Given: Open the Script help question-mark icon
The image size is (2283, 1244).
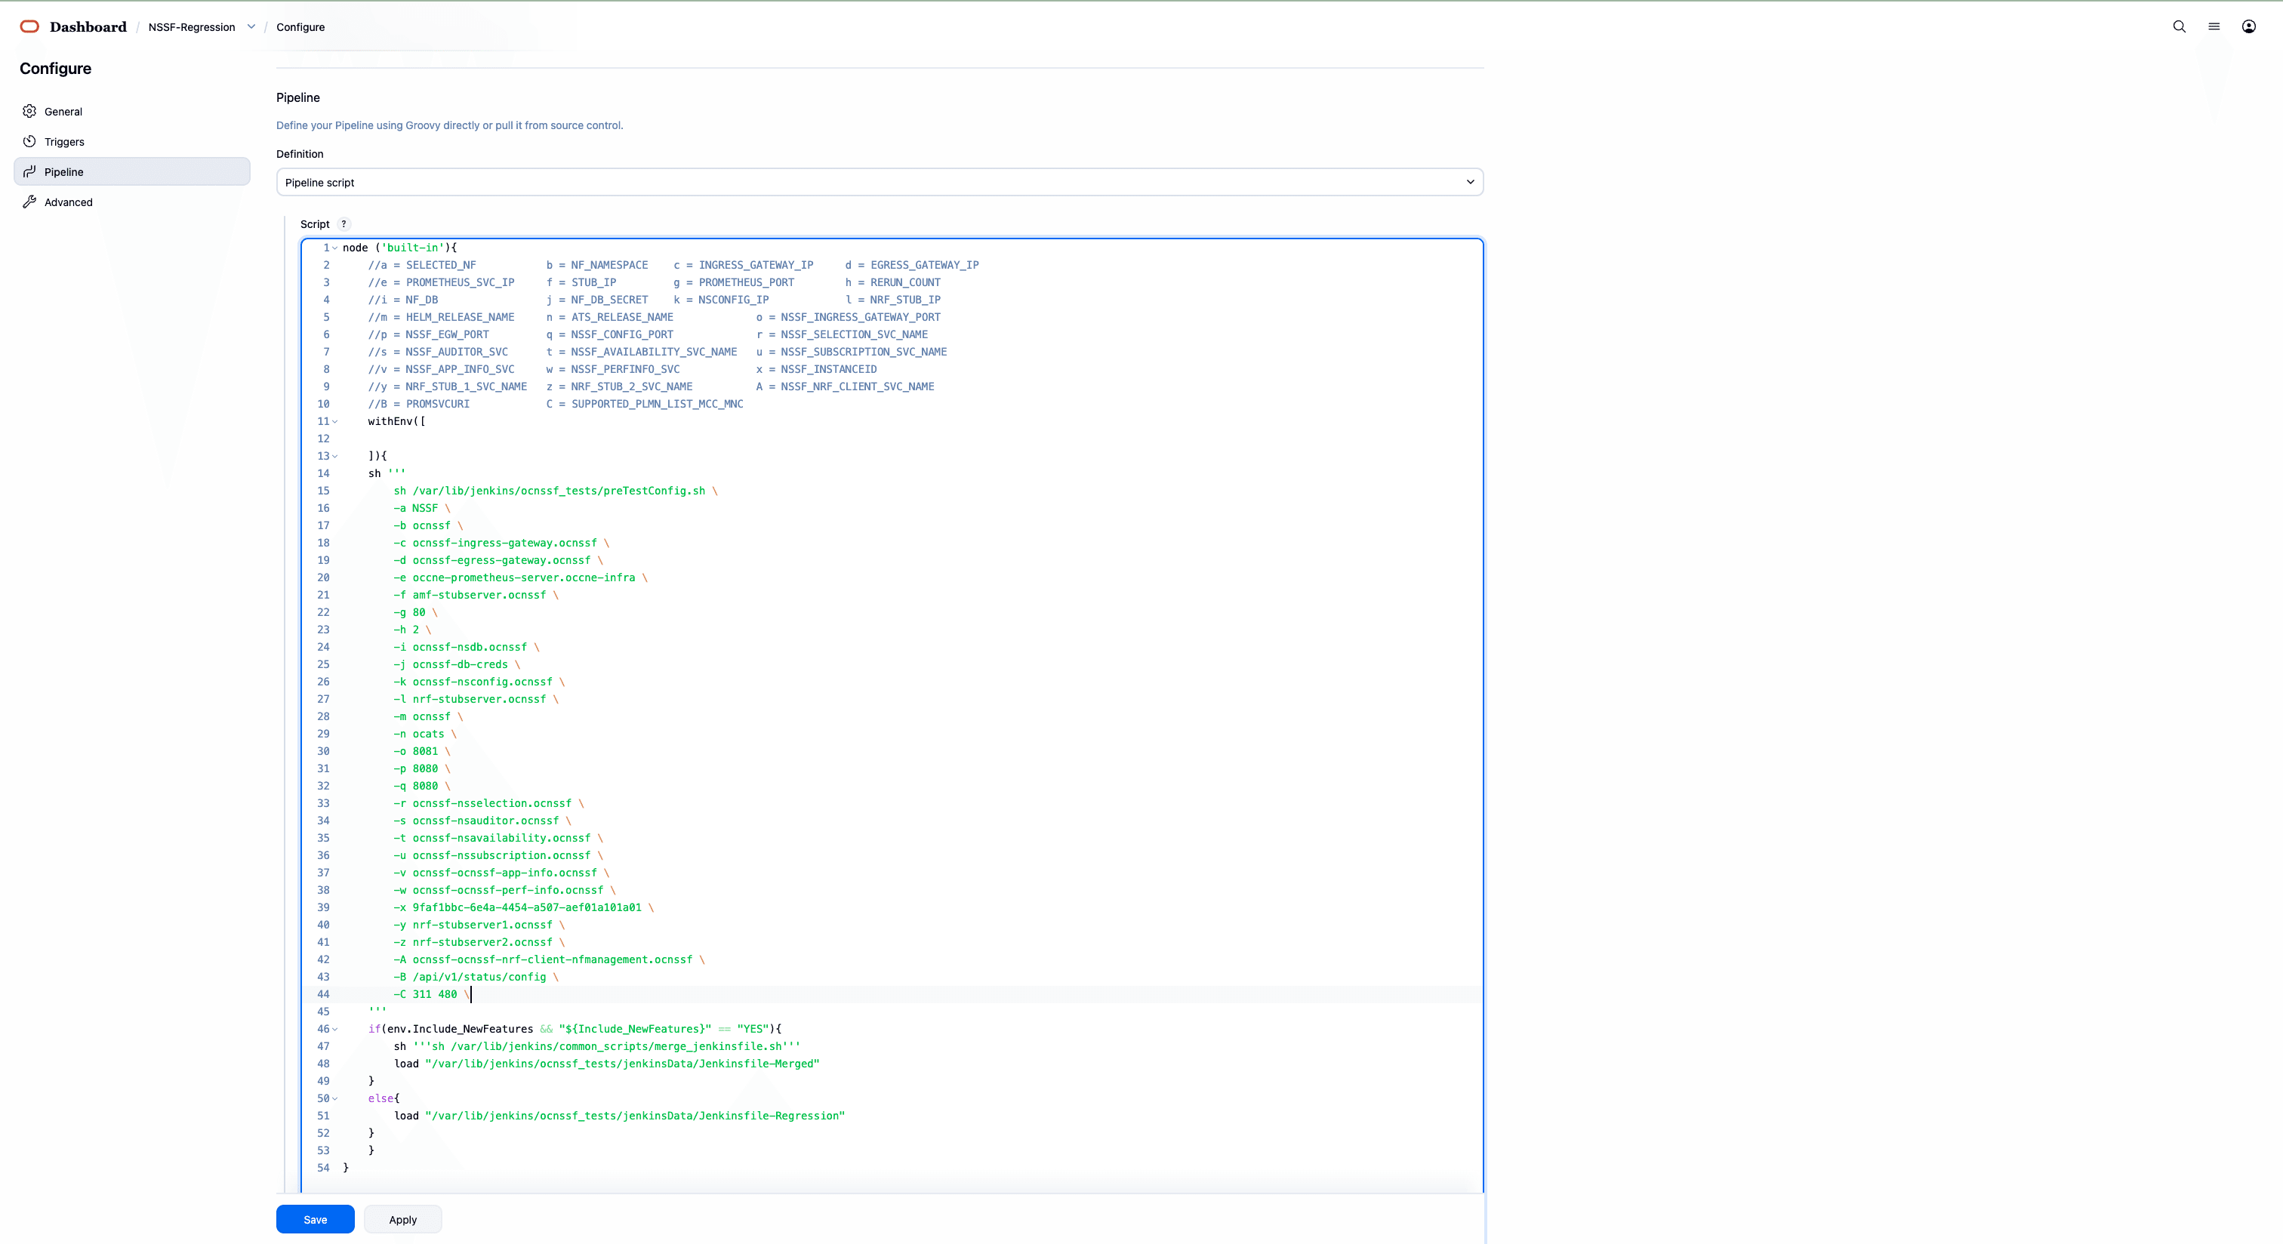Looking at the screenshot, I should (x=344, y=224).
